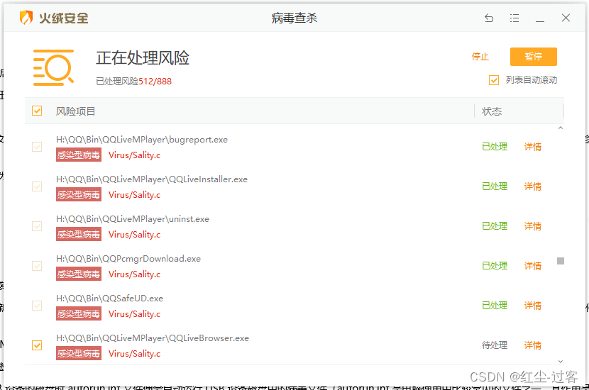The width and height of the screenshot is (589, 390).
Task: Click the 感染型病毒 tag under bugreport.exe
Action: pos(79,155)
